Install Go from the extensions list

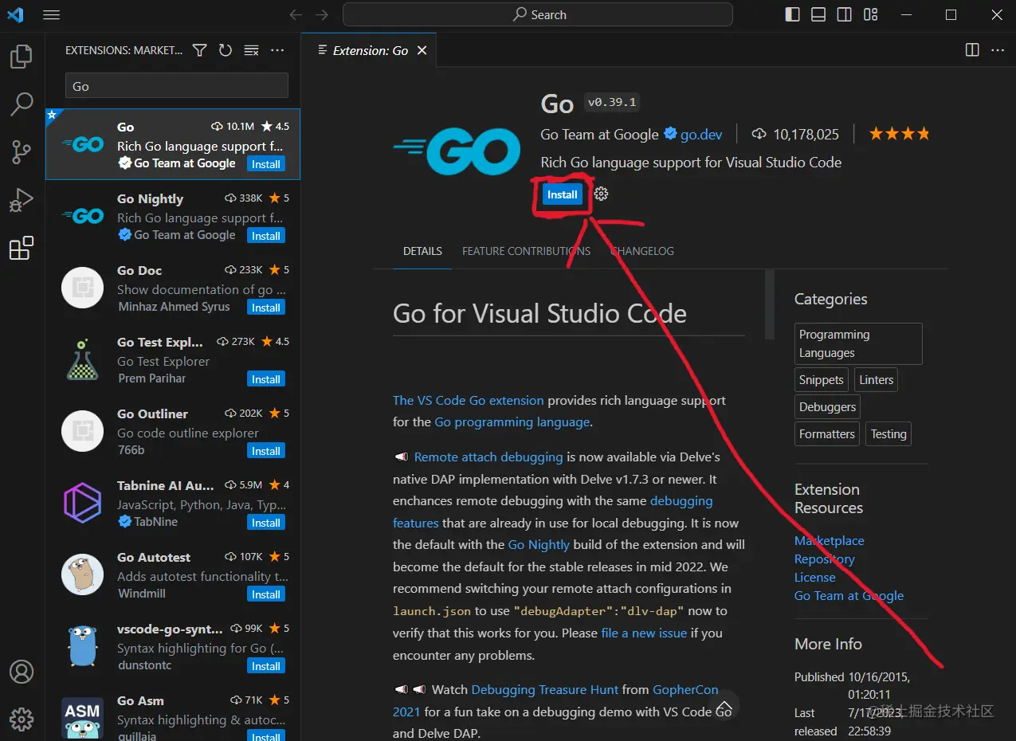click(x=266, y=164)
